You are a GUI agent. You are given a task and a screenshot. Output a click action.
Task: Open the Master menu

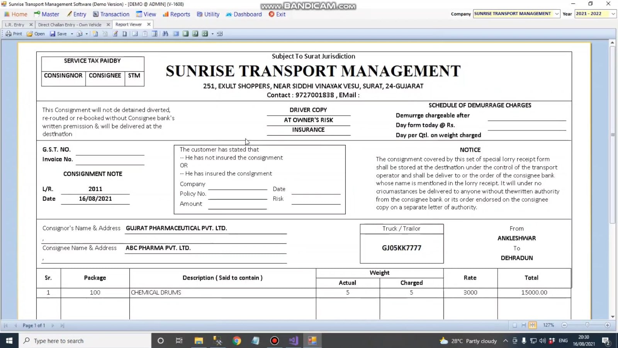pyautogui.click(x=46, y=14)
